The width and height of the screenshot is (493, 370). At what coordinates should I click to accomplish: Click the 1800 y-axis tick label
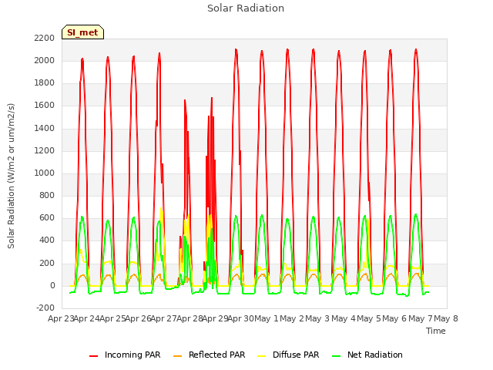pos(45,83)
